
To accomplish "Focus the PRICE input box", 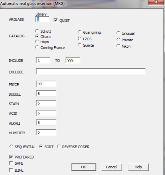I will point(46,84).
